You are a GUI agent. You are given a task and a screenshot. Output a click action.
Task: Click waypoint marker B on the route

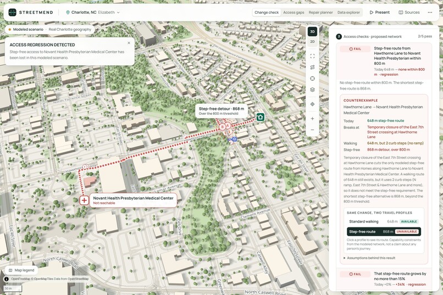tap(223, 127)
